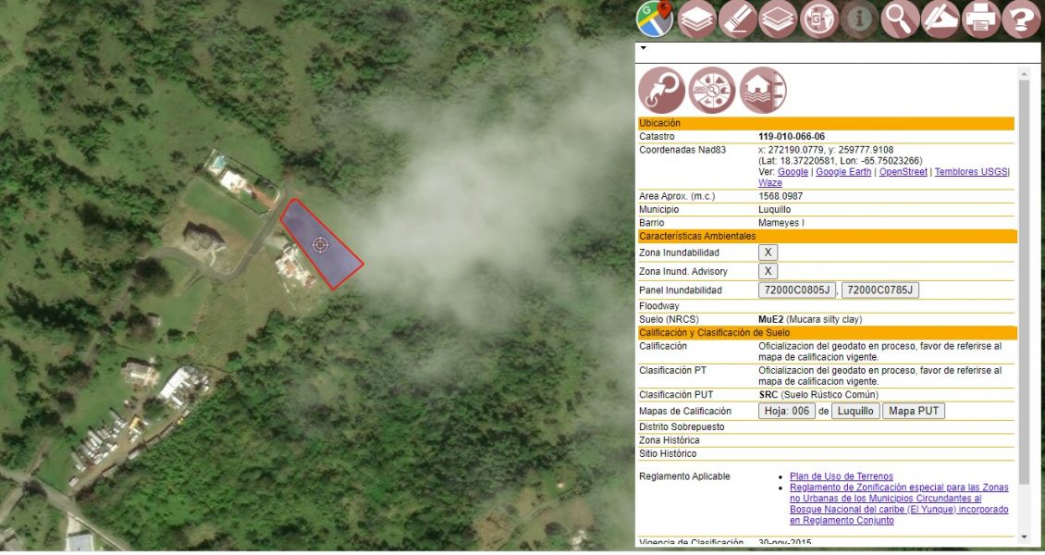This screenshot has height=555, width=1045.
Task: Click the Hoja: 006 button
Action: coord(786,412)
